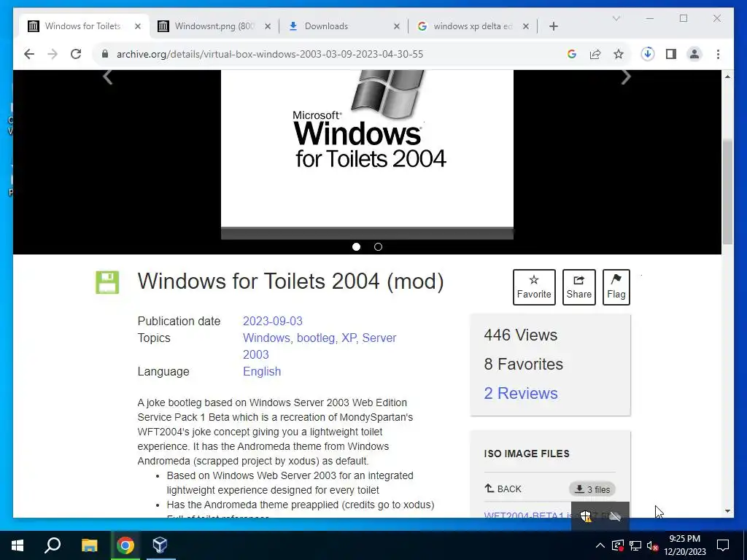The image size is (747, 560).
Task: Click BACK in ISO image files panel
Action: (x=503, y=489)
